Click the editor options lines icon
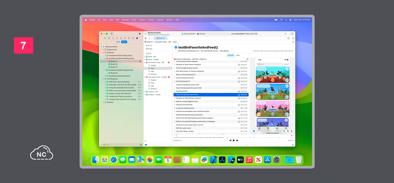Viewport: 394px width, 183px height. (289, 38)
